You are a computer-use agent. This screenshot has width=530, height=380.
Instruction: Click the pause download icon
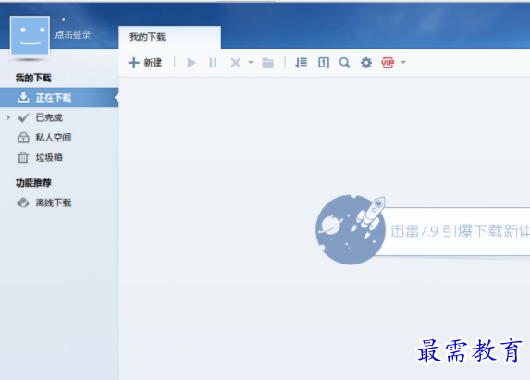coord(213,63)
